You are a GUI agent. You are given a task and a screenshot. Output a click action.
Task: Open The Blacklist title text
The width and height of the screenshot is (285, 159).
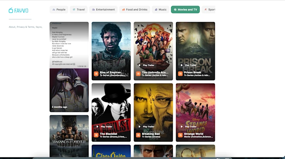[x=108, y=134]
